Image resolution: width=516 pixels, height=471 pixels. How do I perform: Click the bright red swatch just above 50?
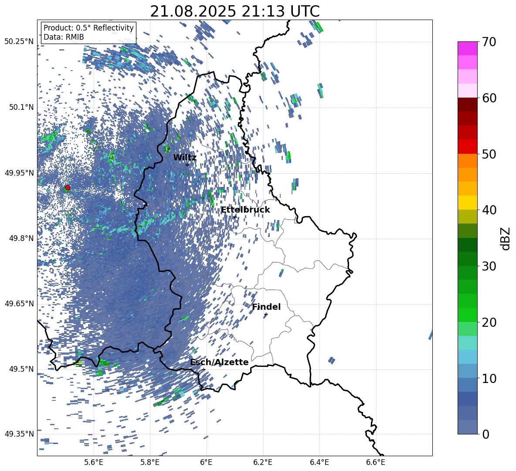pos(467,147)
